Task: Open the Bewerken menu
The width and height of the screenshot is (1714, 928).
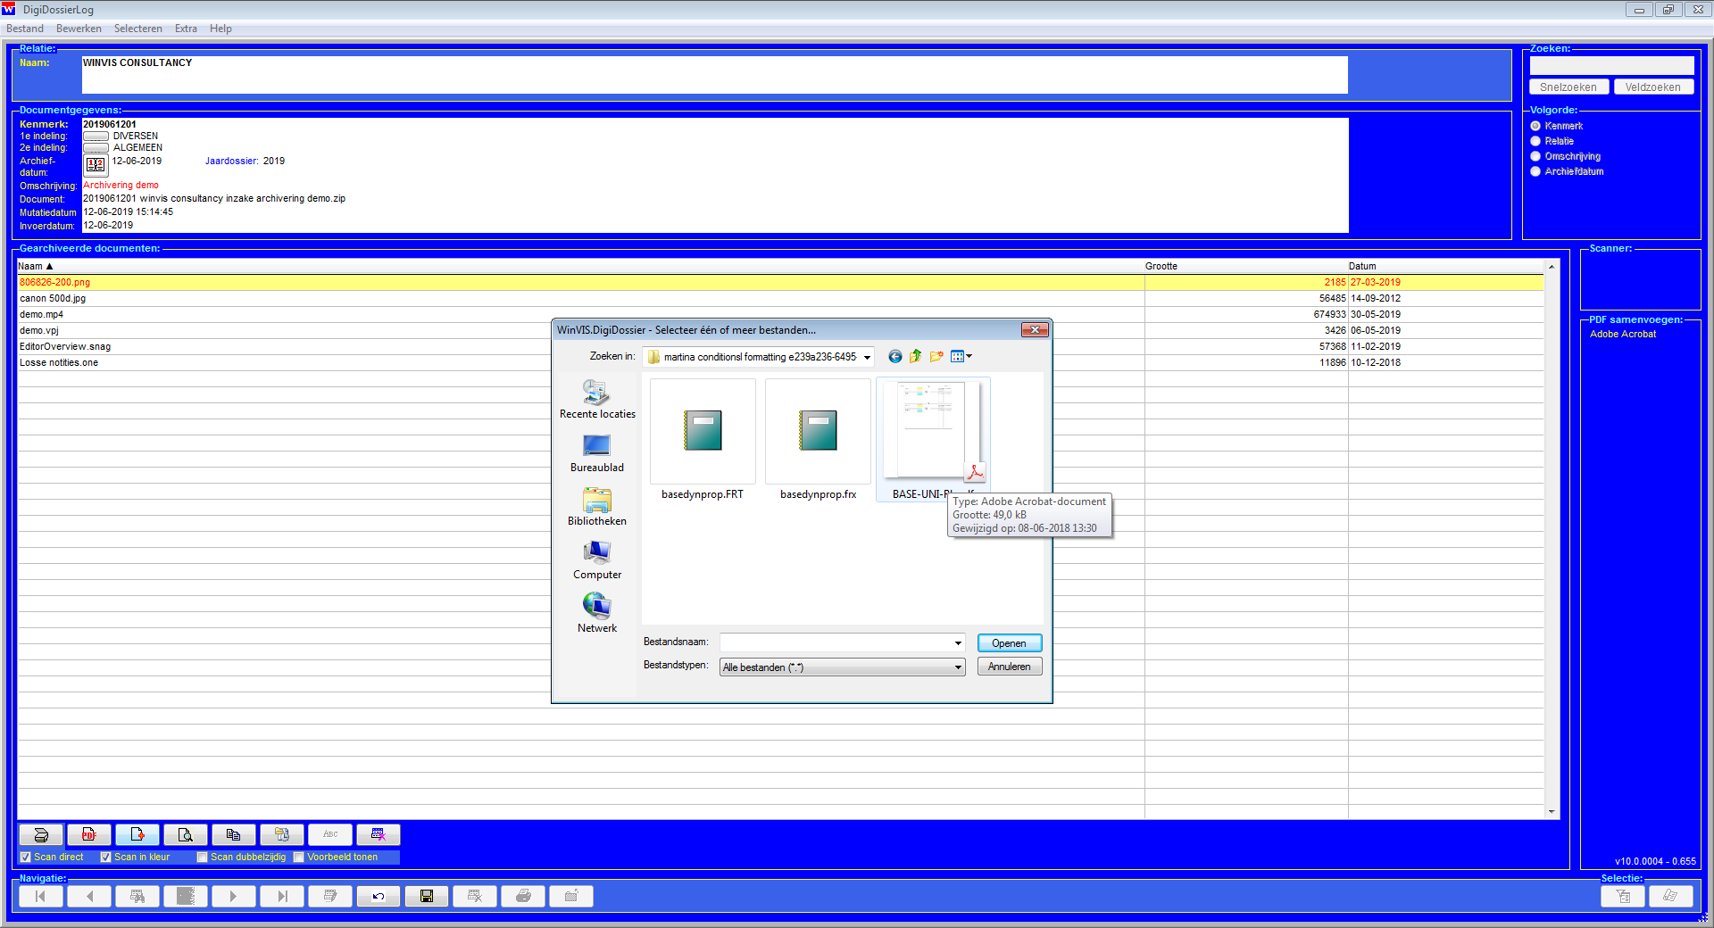Action: [x=79, y=29]
